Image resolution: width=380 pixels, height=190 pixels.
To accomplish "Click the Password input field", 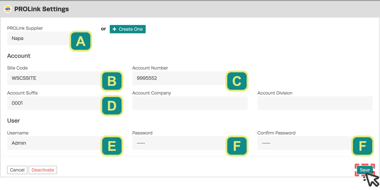I will click(190, 143).
